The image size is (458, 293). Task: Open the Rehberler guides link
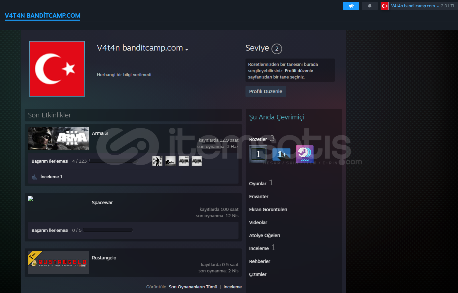click(x=259, y=261)
